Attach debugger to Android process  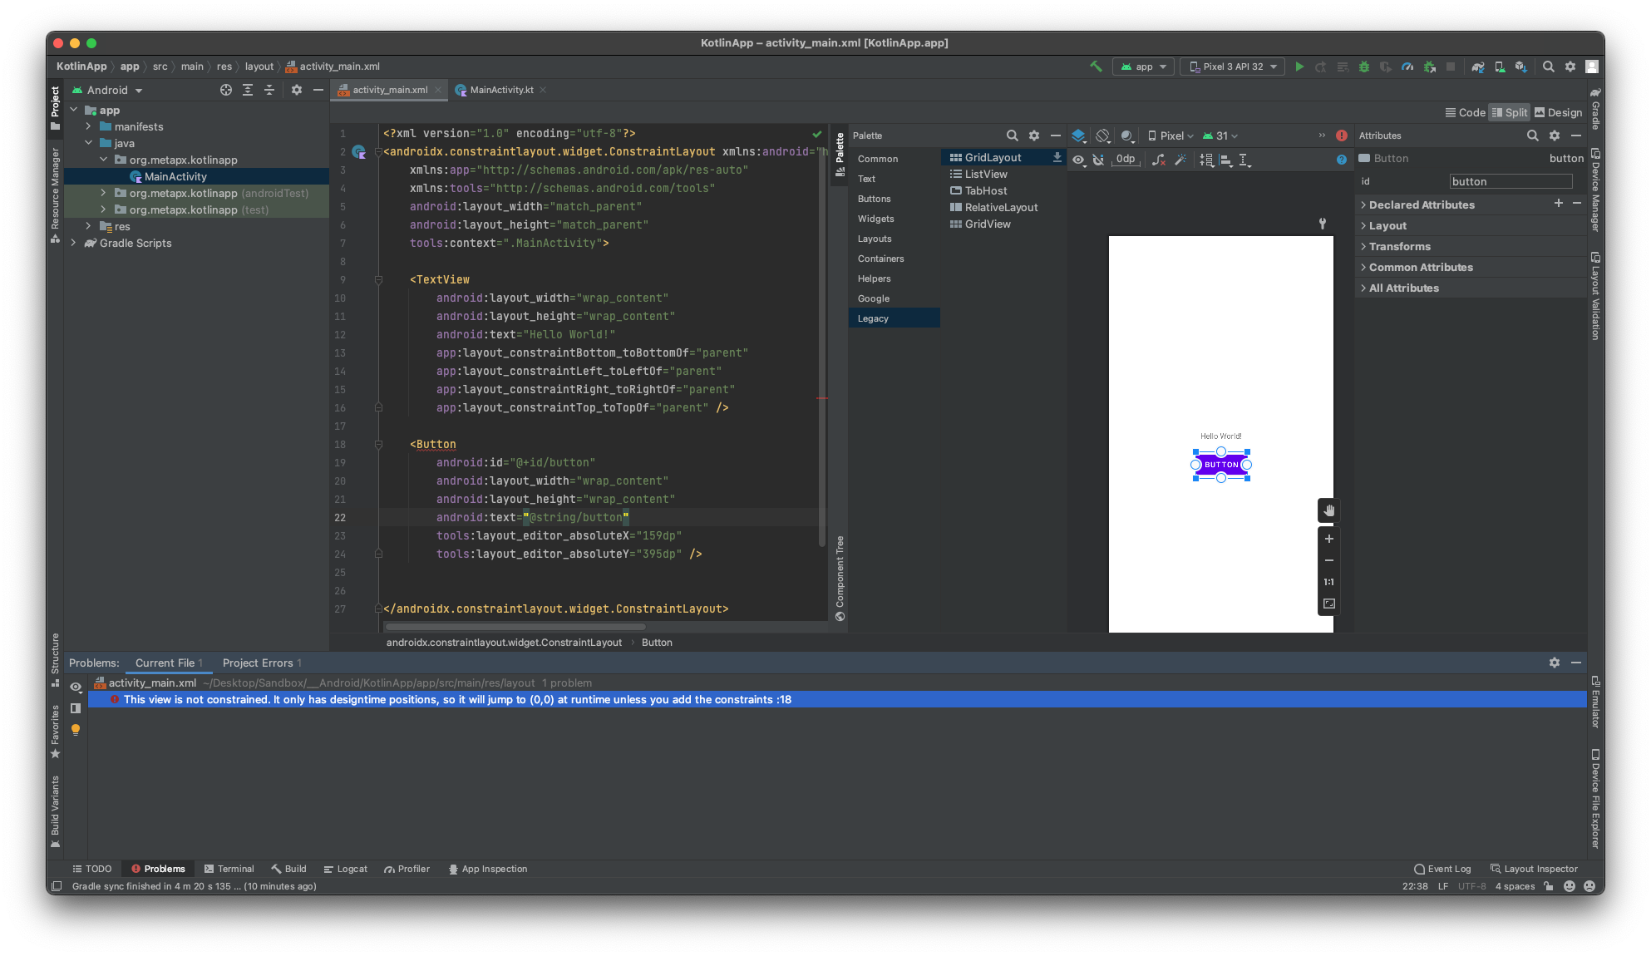coord(1430,67)
